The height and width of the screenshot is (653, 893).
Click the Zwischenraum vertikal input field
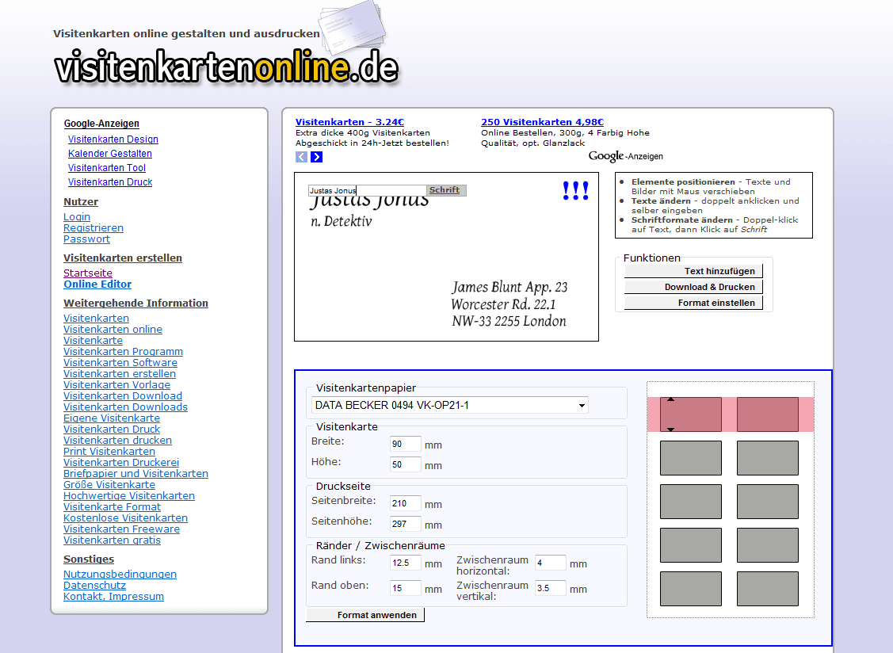point(550,588)
